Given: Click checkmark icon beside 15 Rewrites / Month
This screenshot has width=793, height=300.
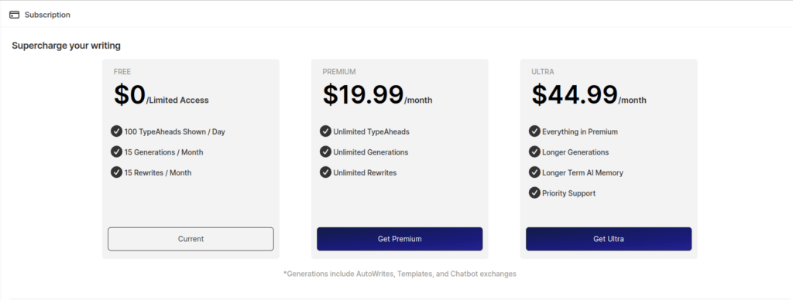Looking at the screenshot, I should point(116,172).
